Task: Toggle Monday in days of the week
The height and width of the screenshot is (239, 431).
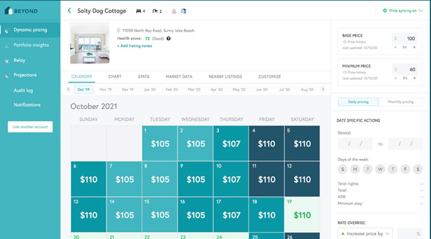Action: click(355, 169)
